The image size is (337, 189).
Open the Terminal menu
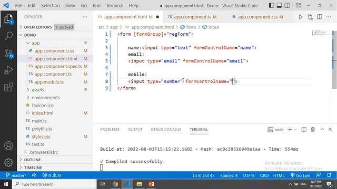pos(115,6)
